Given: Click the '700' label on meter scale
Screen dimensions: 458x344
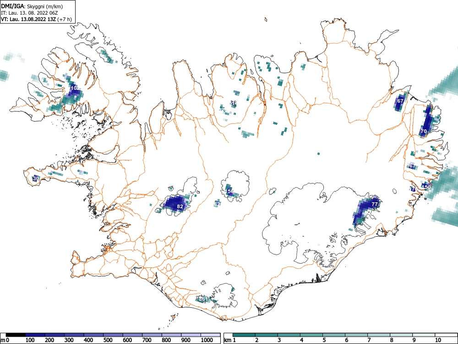Looking at the screenshot, I should point(147,340).
